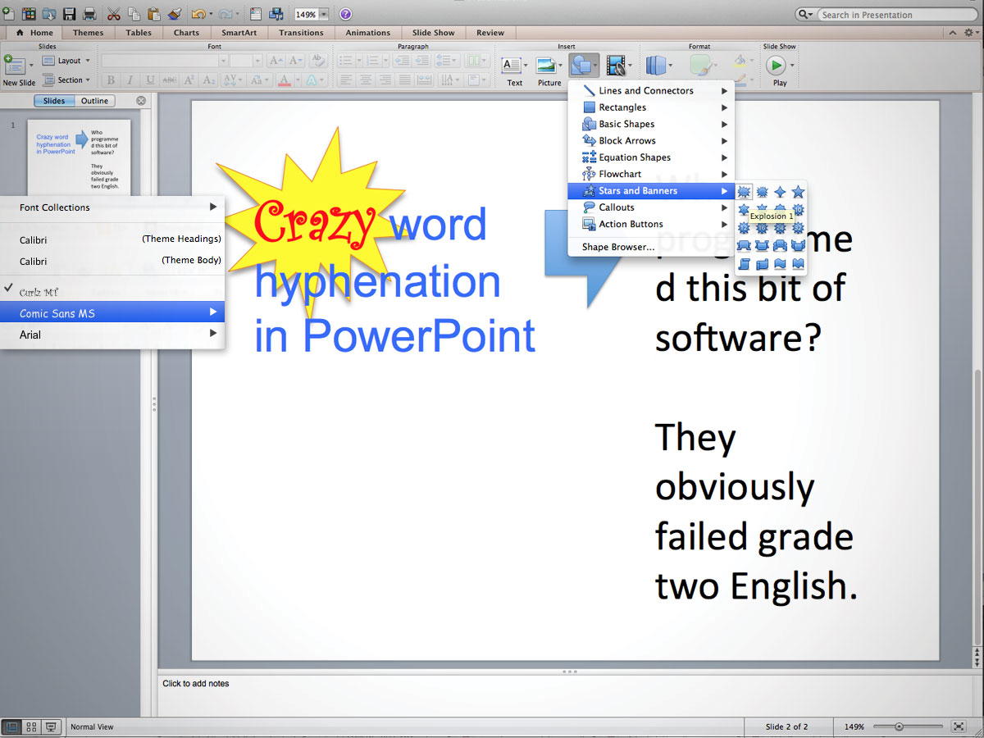Click the fit-to-window button beside zoom slider
Image resolution: width=984 pixels, height=738 pixels.
[959, 727]
